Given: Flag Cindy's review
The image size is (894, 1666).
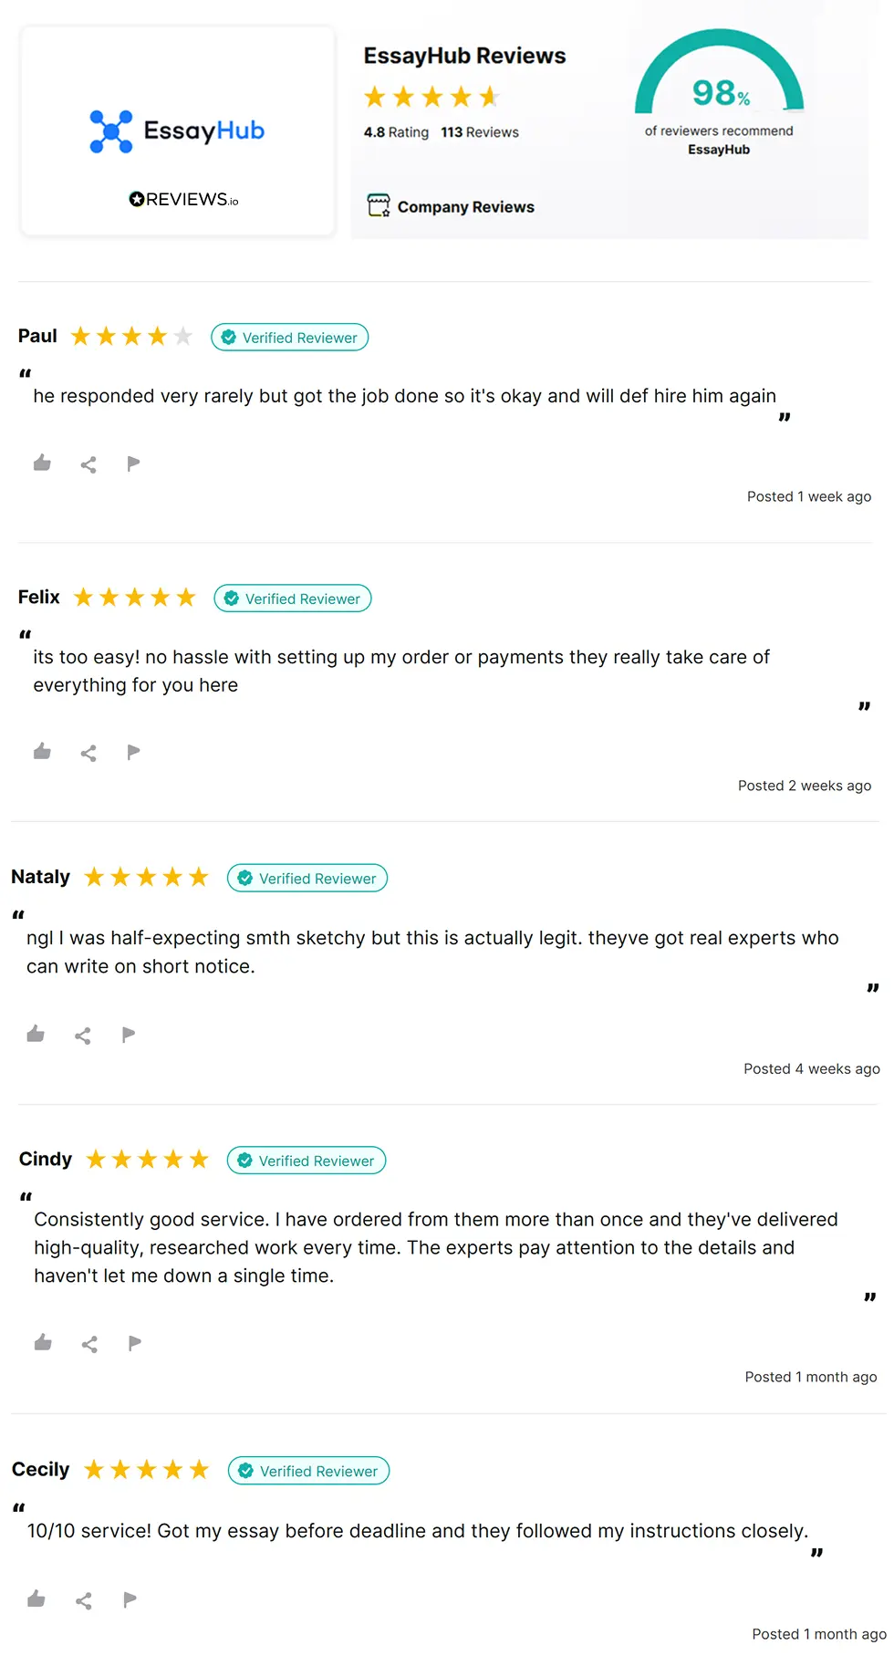Looking at the screenshot, I should pos(135,1342).
